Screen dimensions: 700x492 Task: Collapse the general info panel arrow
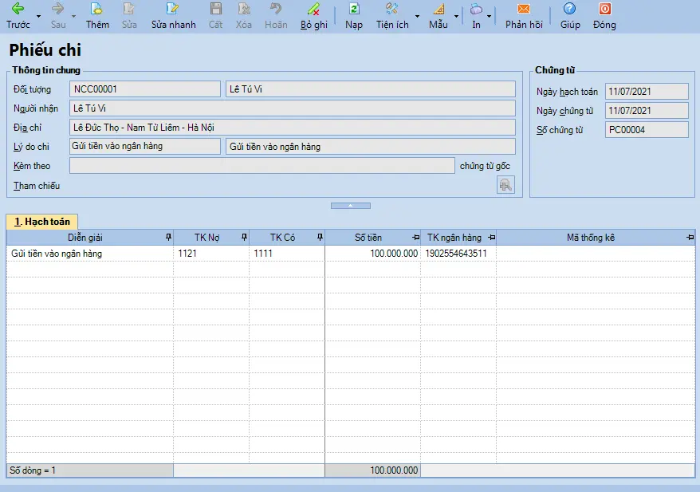pyautogui.click(x=351, y=206)
